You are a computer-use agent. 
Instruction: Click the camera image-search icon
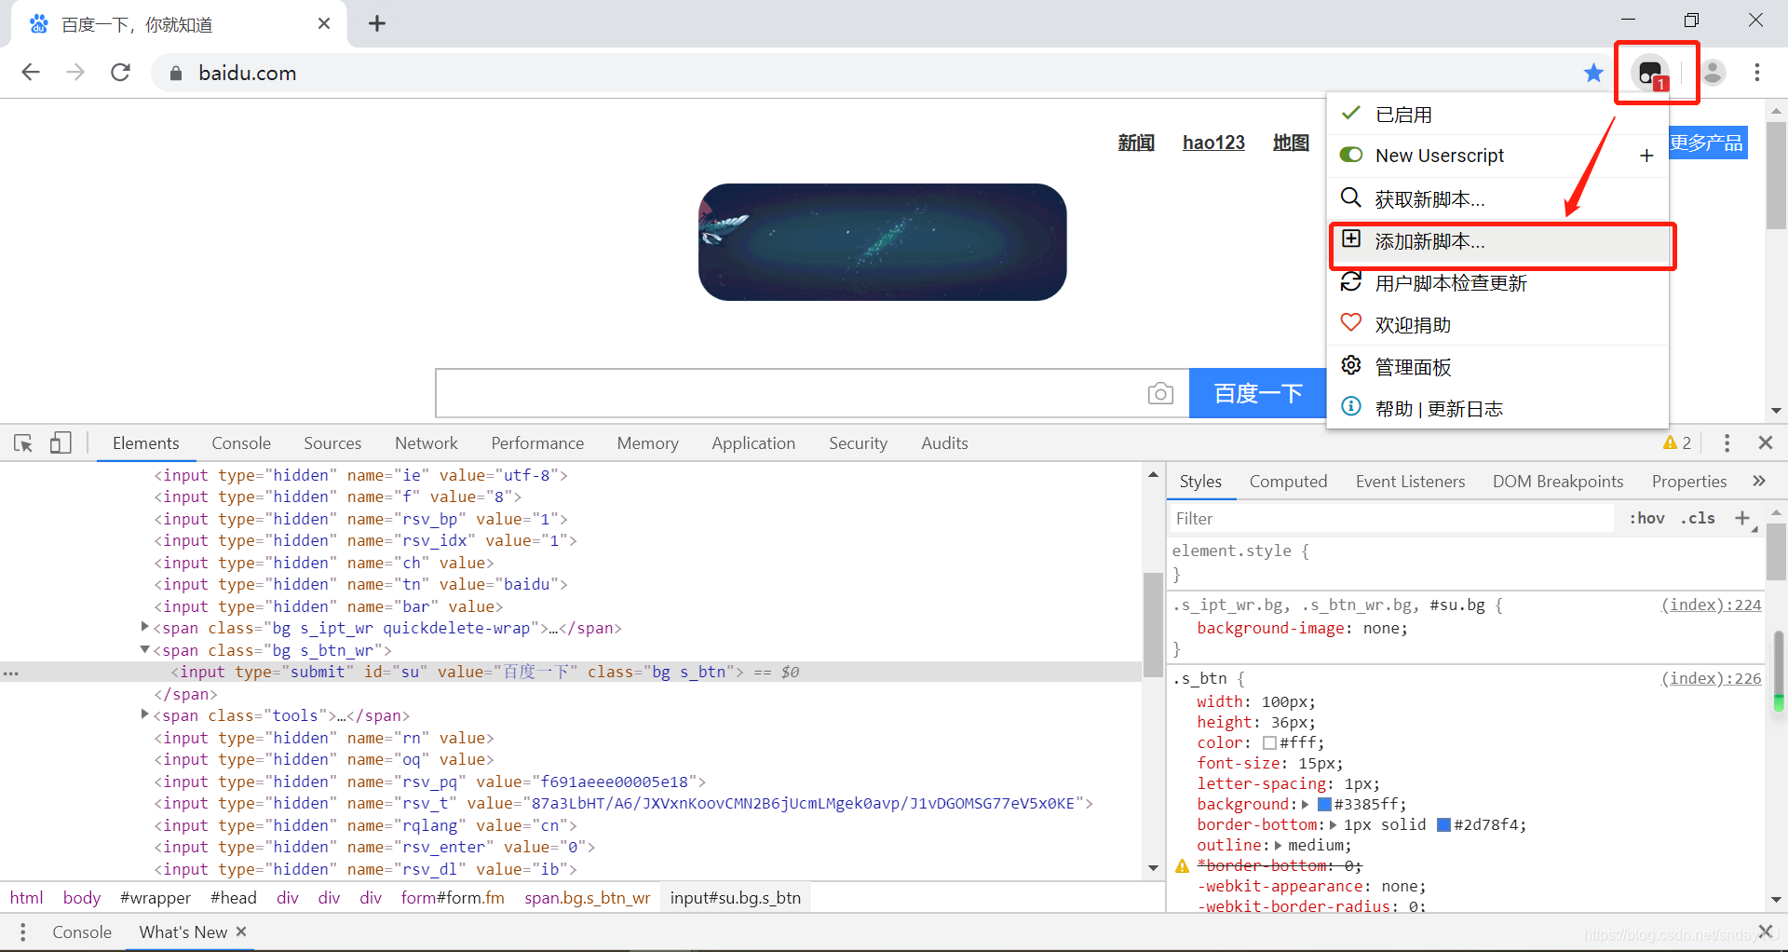point(1160,393)
